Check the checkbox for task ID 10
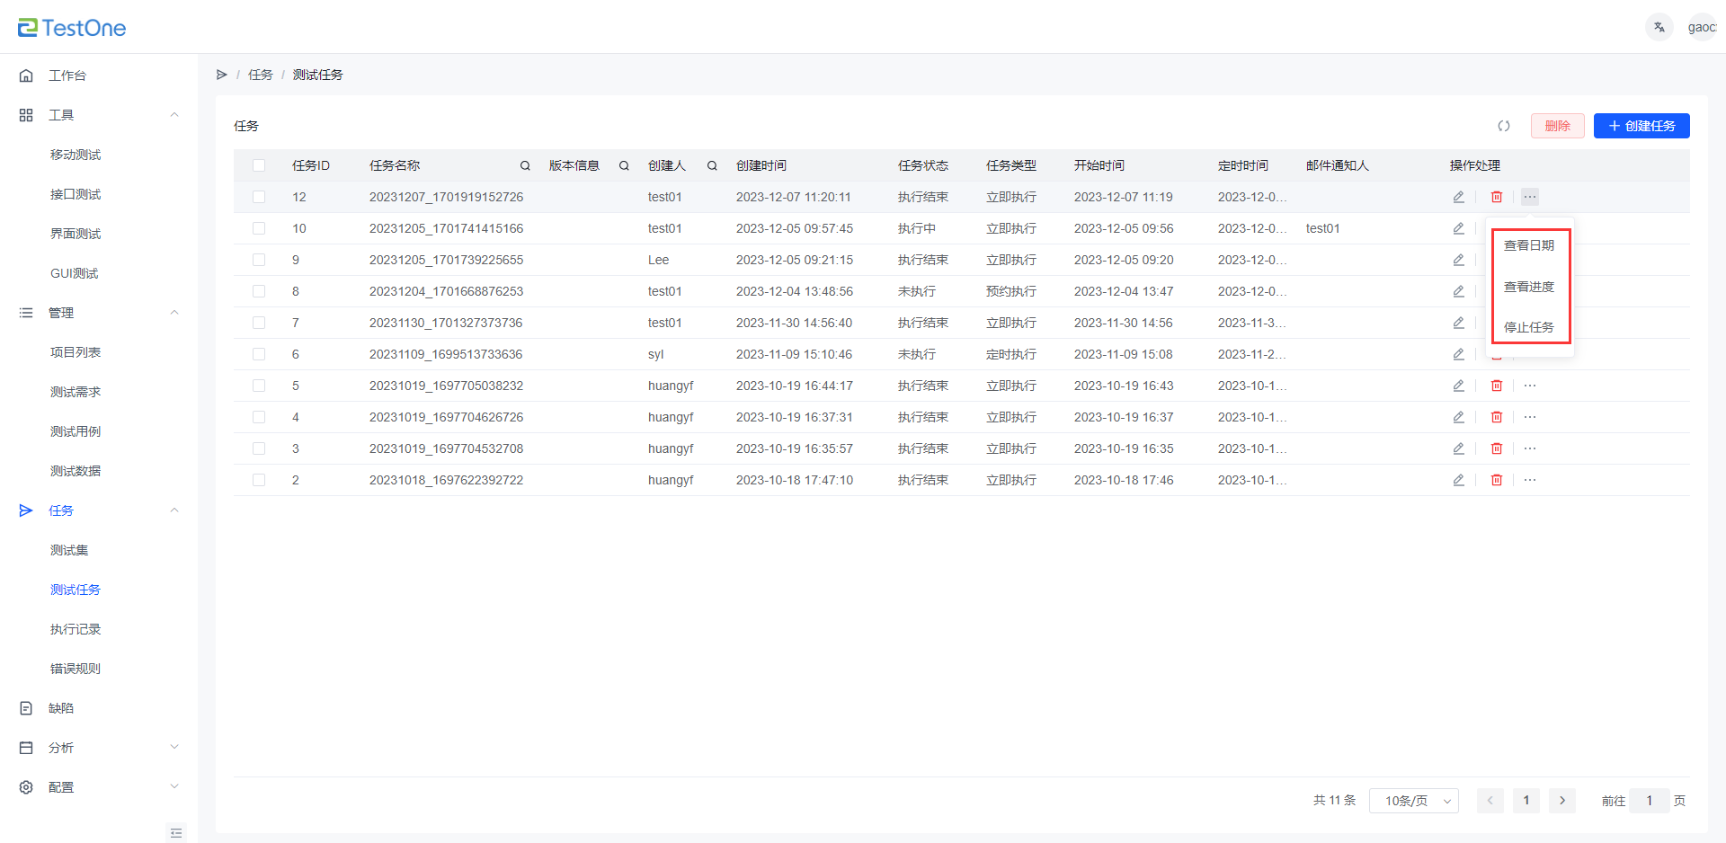This screenshot has height=843, width=1726. pos(259,228)
